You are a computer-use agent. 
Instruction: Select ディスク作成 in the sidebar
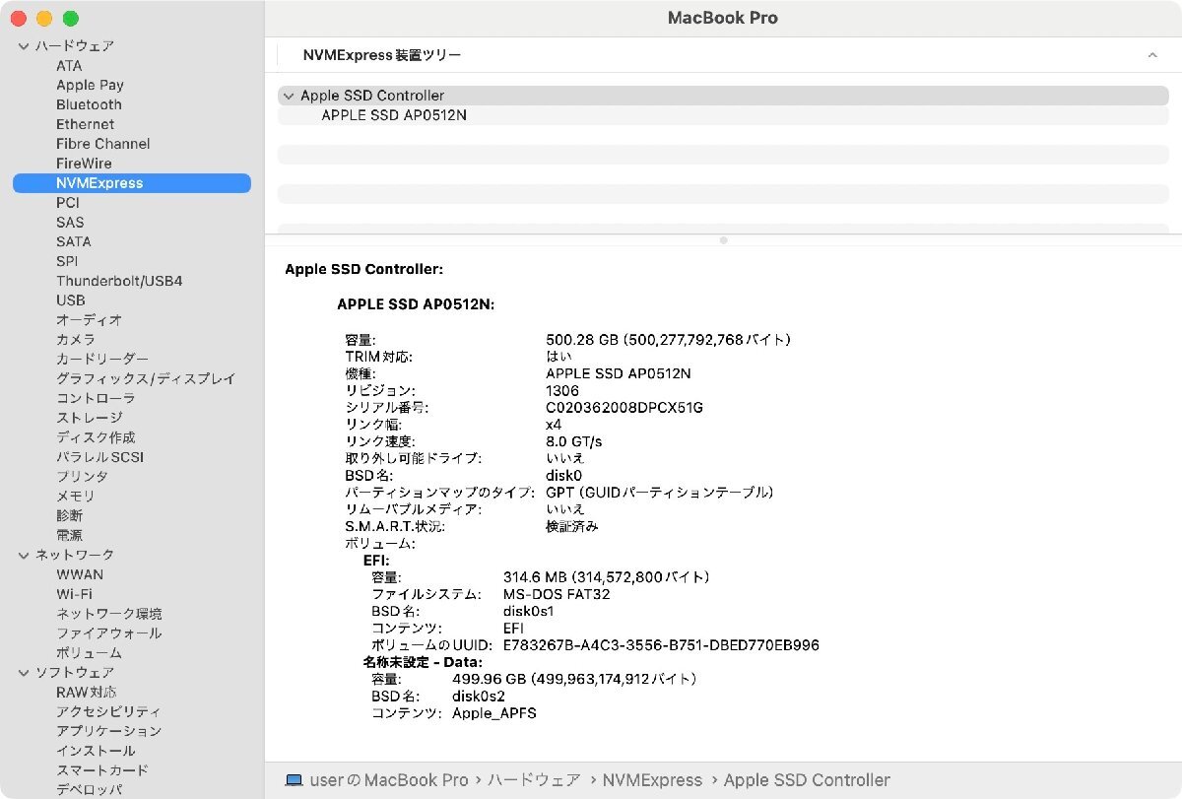click(x=96, y=437)
